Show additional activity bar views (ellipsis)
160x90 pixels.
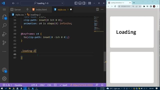pos(4,51)
